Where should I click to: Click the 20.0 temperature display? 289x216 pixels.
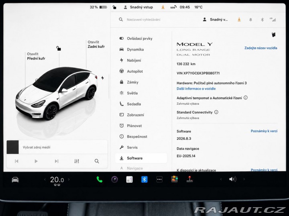coord(57,180)
